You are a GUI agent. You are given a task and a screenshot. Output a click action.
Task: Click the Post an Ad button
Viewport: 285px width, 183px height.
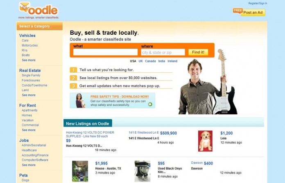coord(253,13)
